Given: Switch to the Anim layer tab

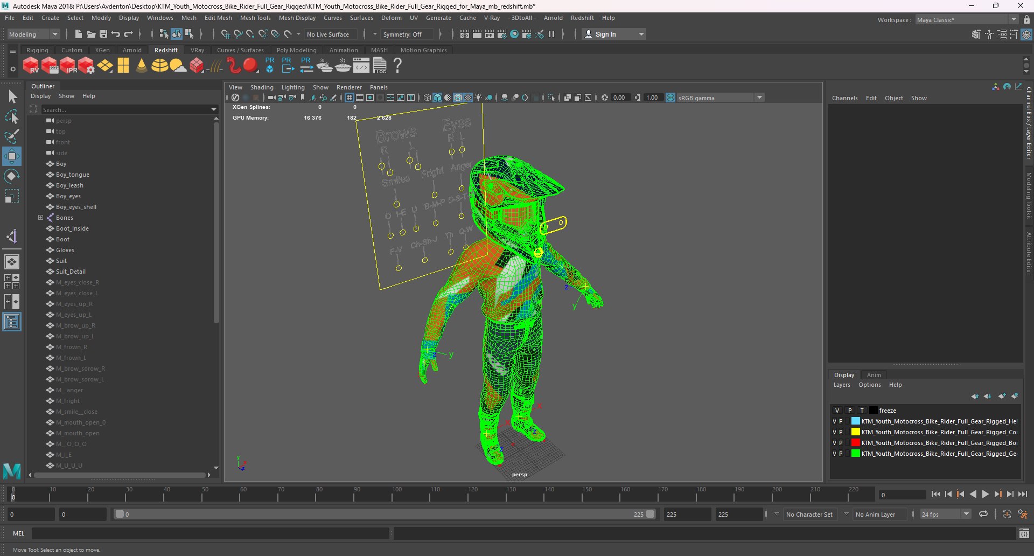Looking at the screenshot, I should click(874, 375).
